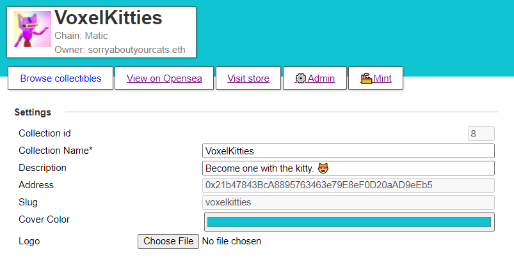Click the factory icon beside Mint
514x259 pixels.
click(366, 78)
